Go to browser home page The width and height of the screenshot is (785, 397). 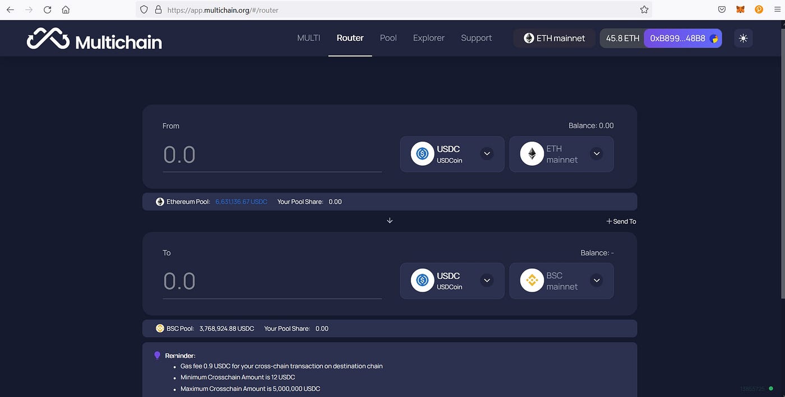[x=66, y=10]
